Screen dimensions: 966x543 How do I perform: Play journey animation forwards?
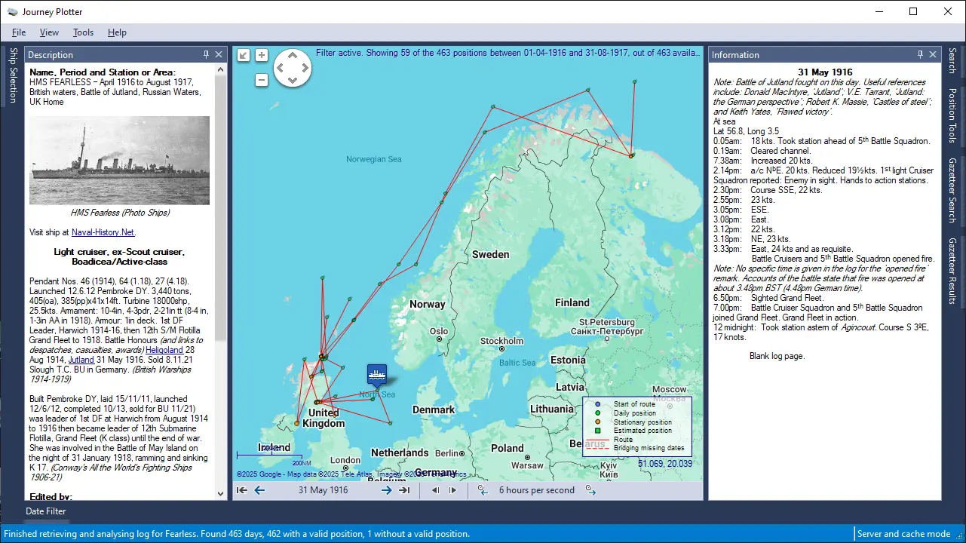452,490
